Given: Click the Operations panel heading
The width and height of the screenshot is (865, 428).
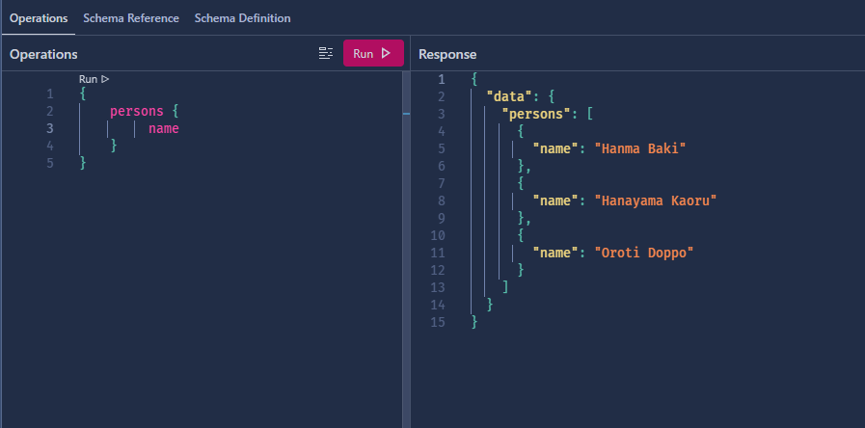Looking at the screenshot, I should pyautogui.click(x=43, y=55).
